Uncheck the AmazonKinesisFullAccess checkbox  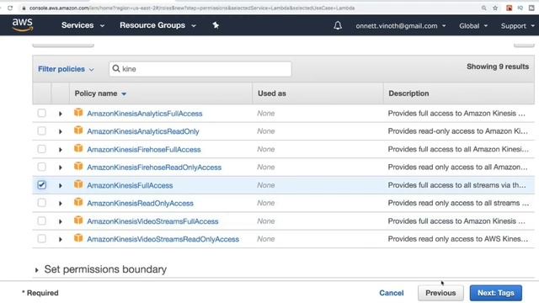[x=41, y=185]
